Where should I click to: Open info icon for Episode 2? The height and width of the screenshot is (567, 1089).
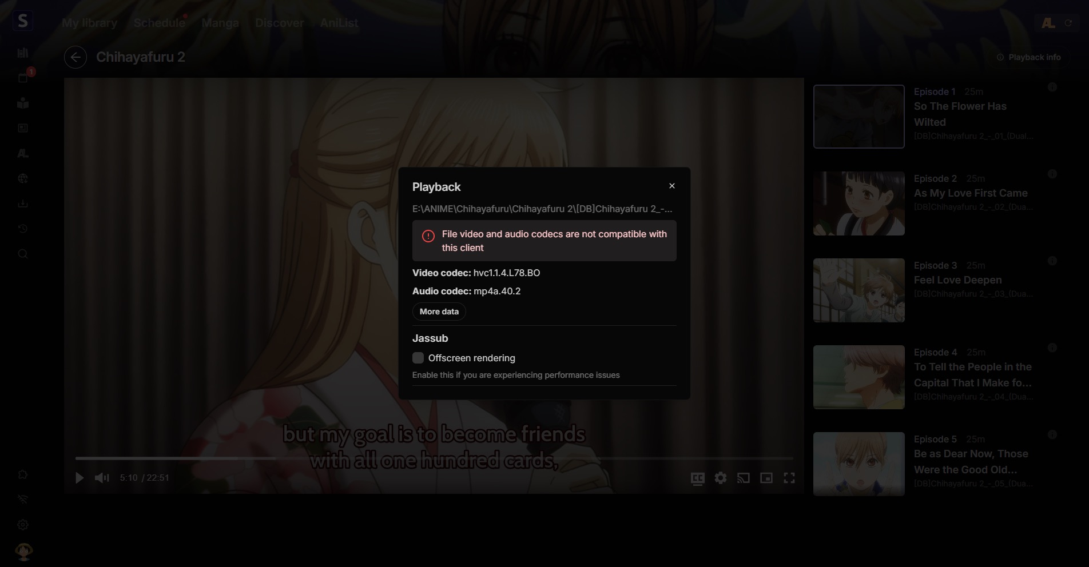click(1052, 174)
